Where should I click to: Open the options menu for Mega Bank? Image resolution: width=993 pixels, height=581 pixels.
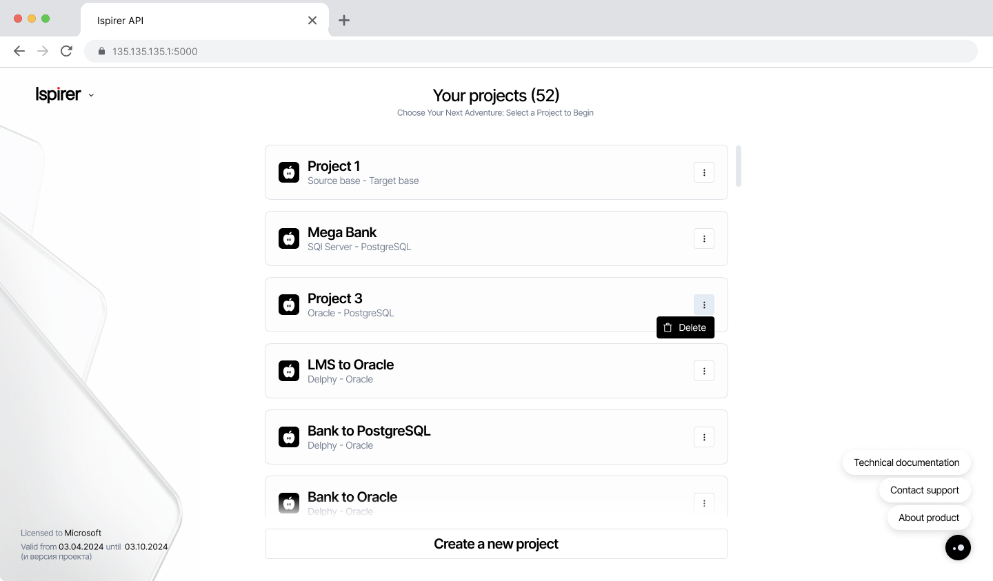point(703,238)
